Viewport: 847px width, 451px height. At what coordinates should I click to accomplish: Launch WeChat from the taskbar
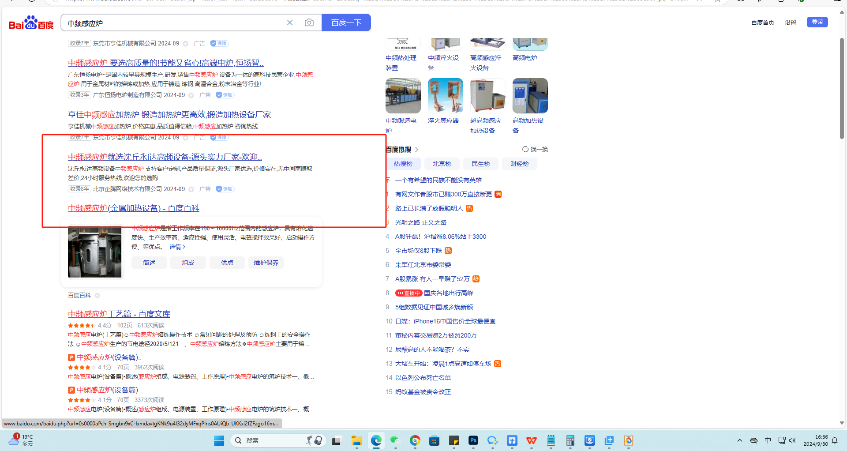pyautogui.click(x=395, y=440)
